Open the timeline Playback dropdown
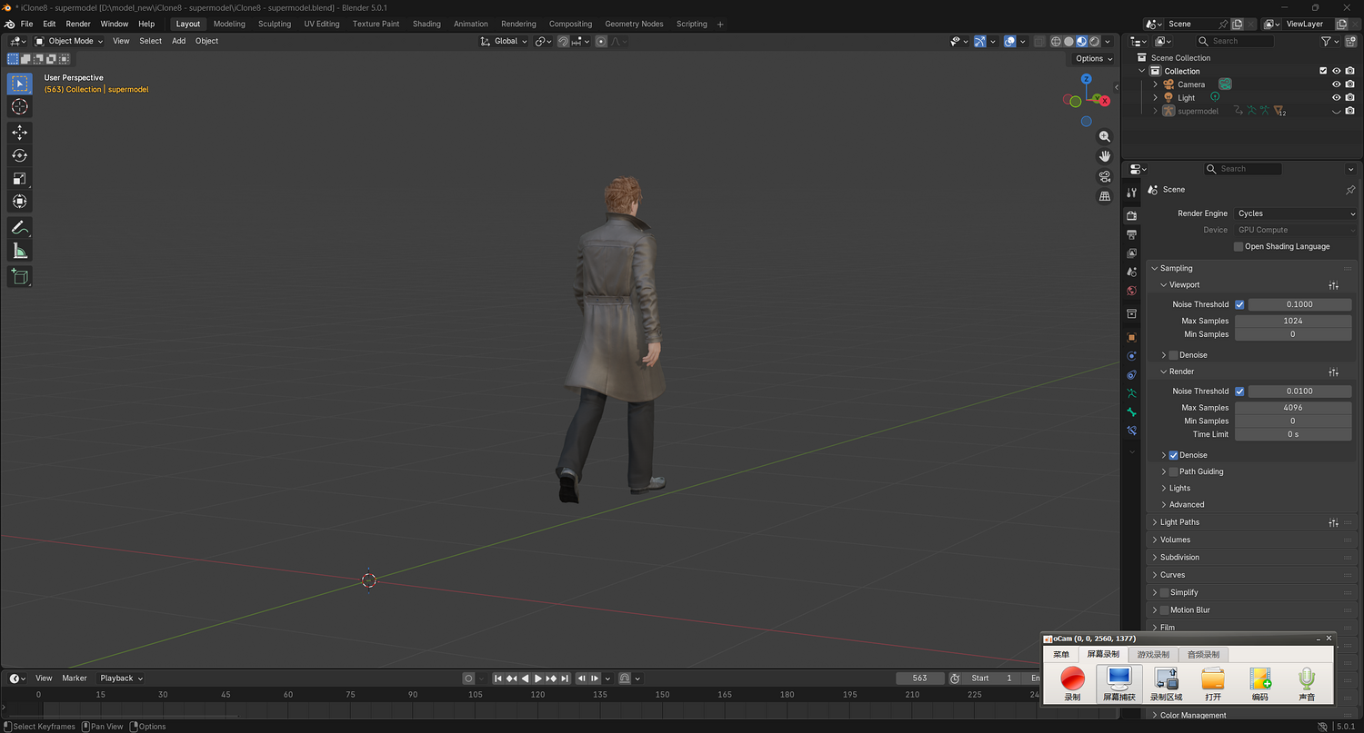The height and width of the screenshot is (733, 1364). (122, 678)
